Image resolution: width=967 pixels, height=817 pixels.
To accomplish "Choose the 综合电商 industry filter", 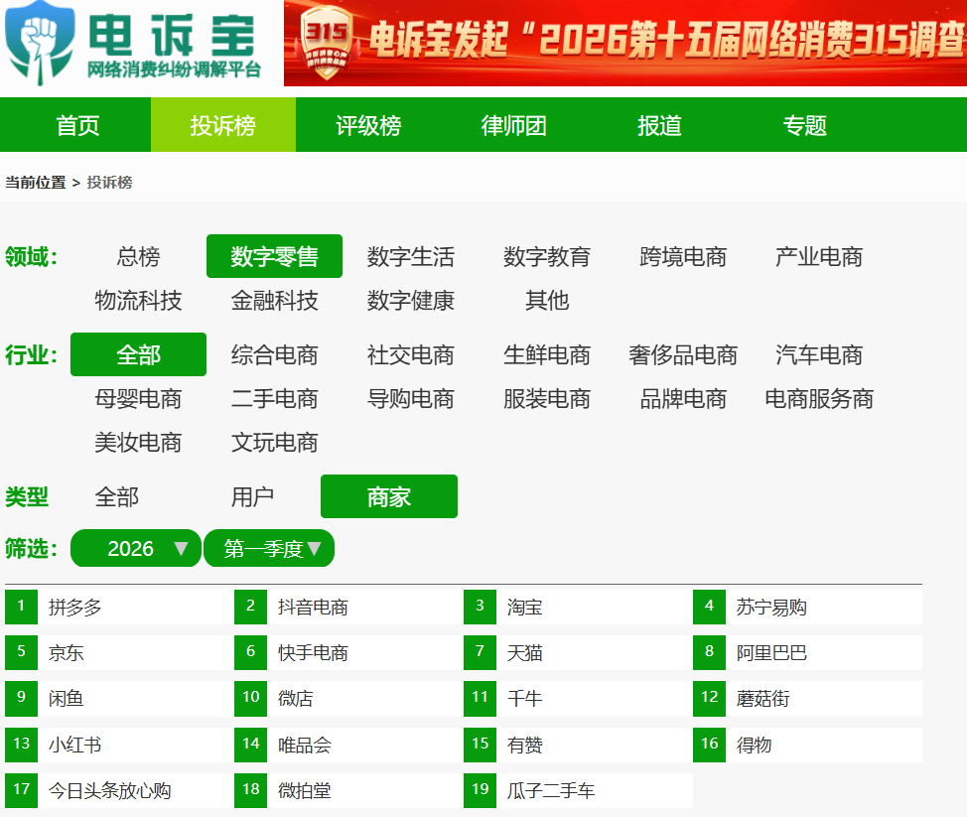I will 274,354.
